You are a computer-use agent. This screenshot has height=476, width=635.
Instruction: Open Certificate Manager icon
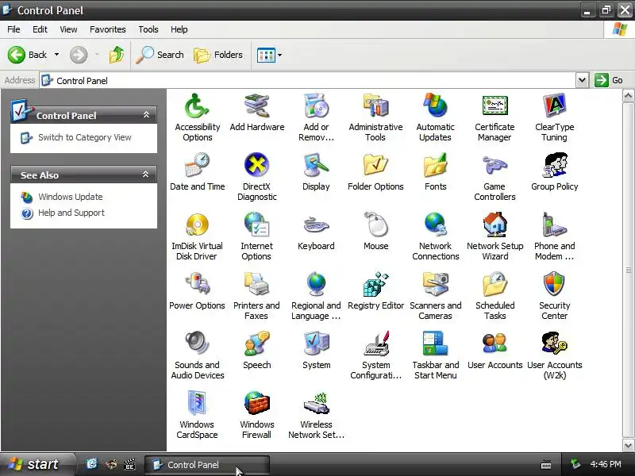[x=495, y=117]
